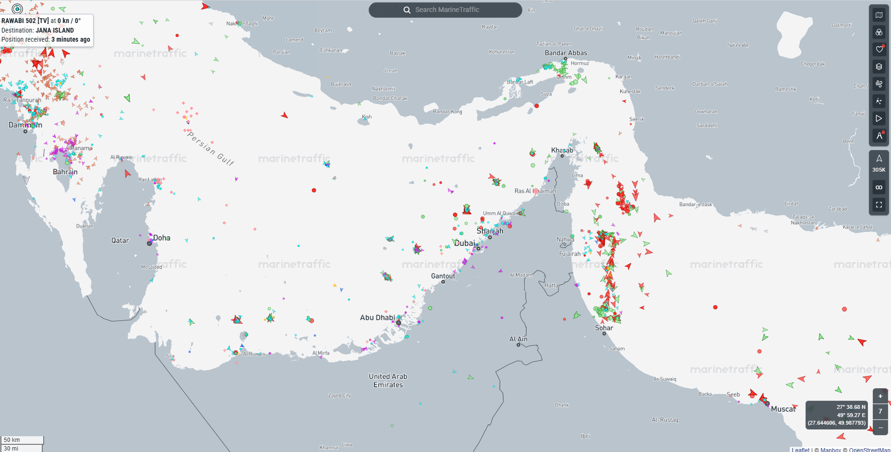Click the Dubai city label
This screenshot has height=452, width=891.
coord(464,243)
